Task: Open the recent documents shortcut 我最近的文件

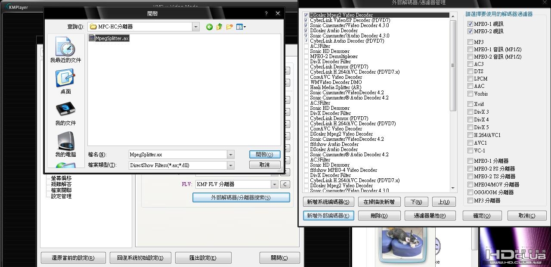Action: [x=65, y=50]
